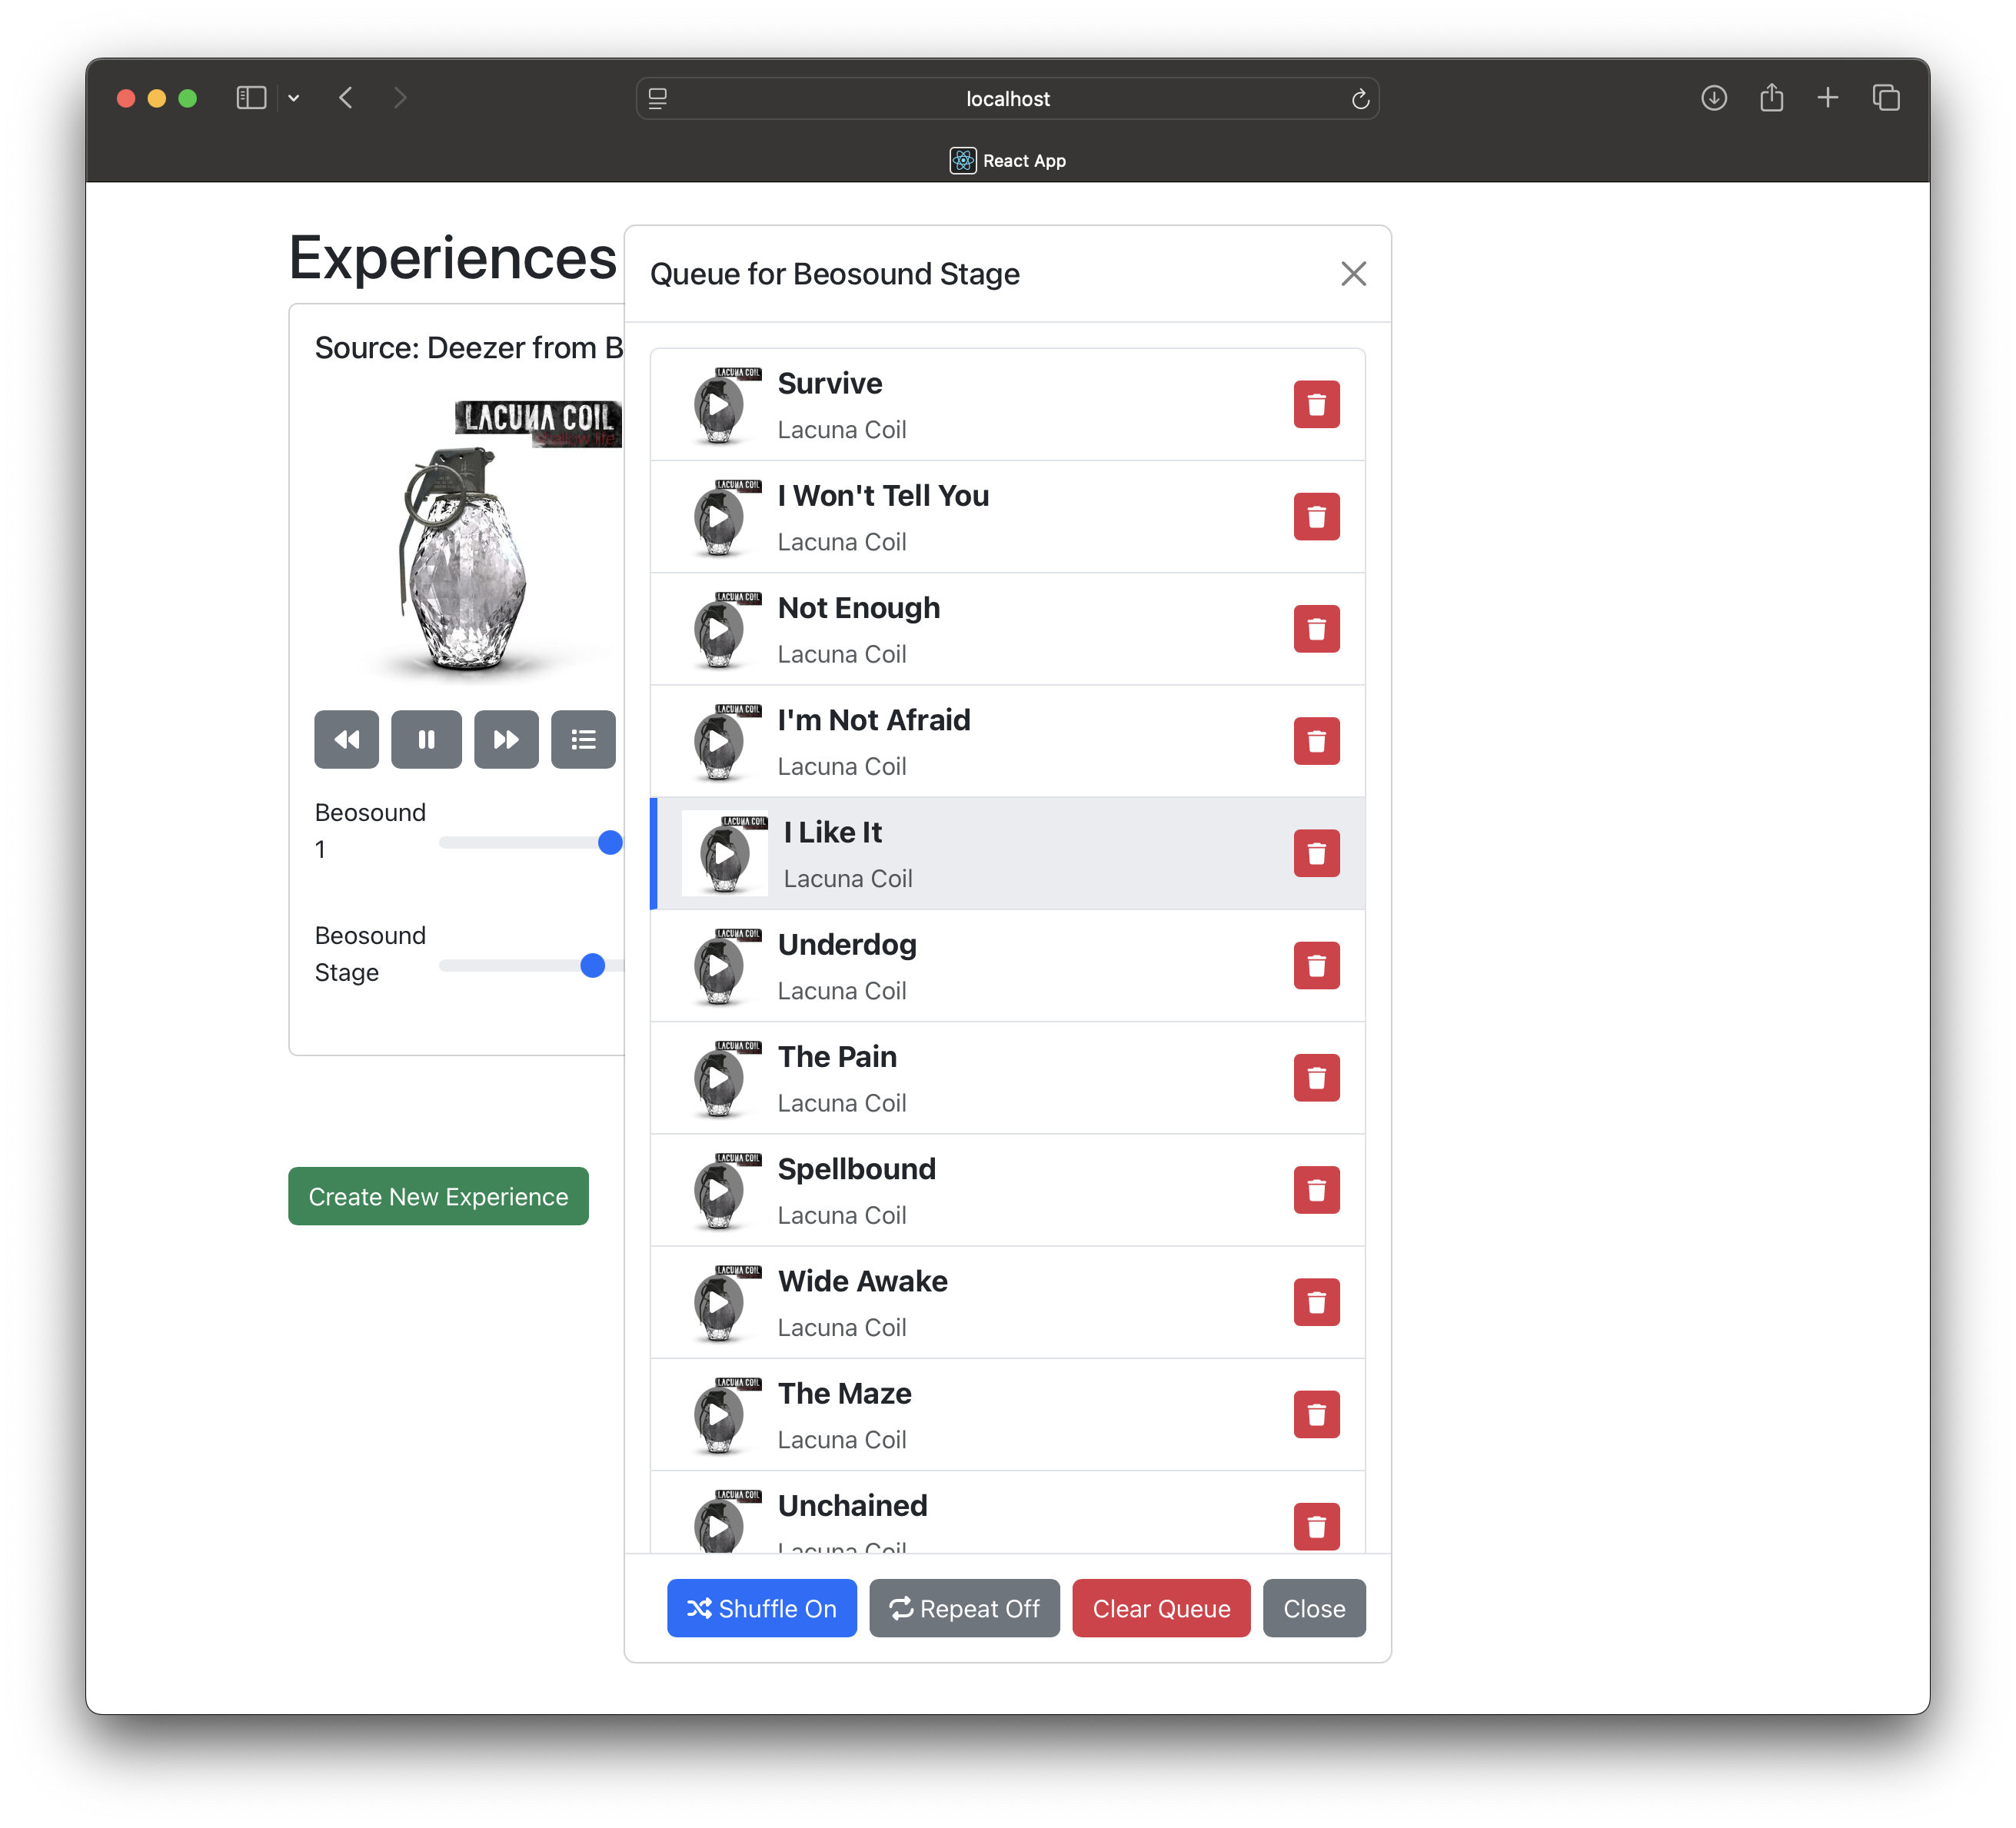Show Safari downloads
Viewport: 2016px width, 1828px height.
(1714, 98)
